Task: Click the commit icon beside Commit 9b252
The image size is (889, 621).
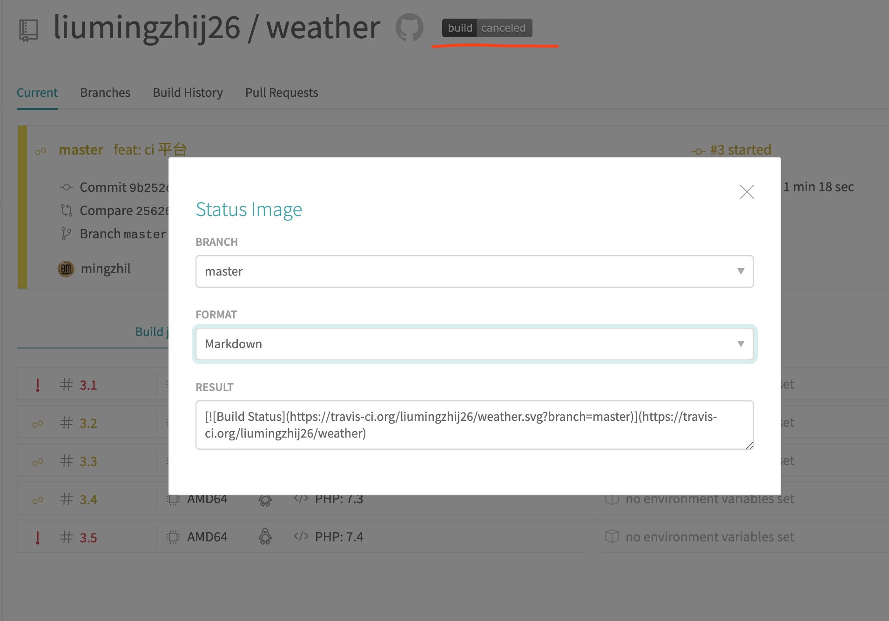Action: (67, 187)
